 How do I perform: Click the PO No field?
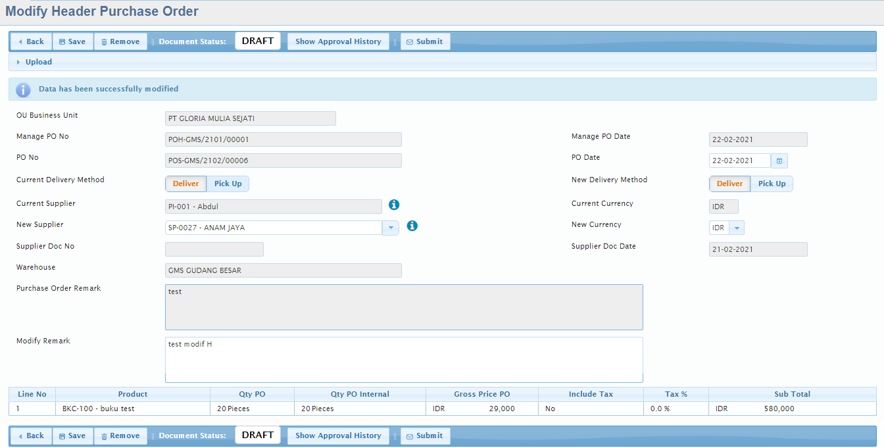tap(283, 161)
